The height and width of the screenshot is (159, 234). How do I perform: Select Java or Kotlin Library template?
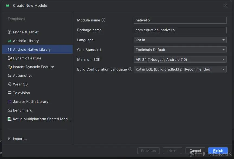[x=30, y=101]
